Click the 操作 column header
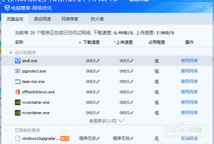The image size is (214, 144). tap(189, 42)
